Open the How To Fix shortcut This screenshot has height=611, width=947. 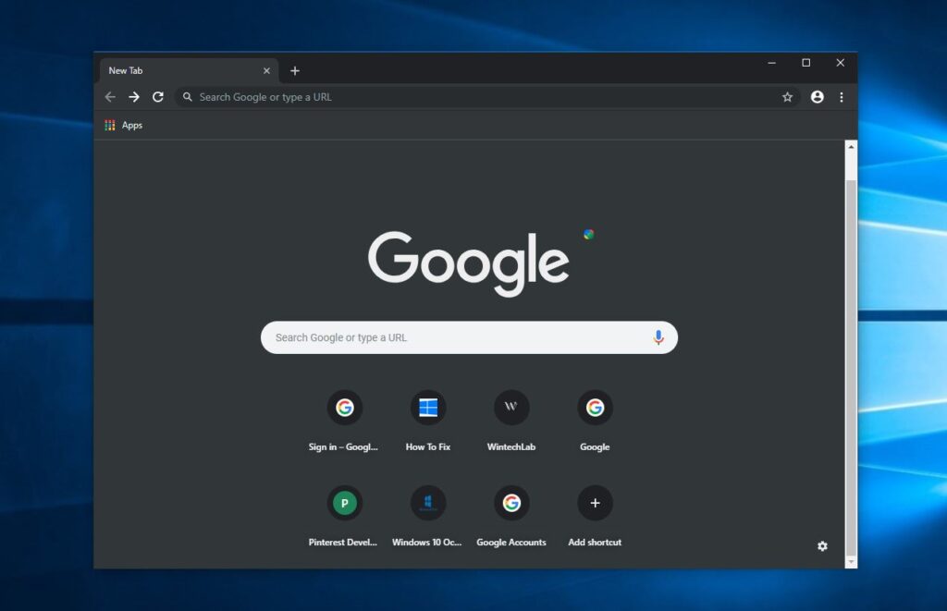(428, 408)
